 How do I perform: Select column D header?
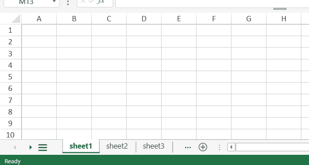tap(144, 19)
